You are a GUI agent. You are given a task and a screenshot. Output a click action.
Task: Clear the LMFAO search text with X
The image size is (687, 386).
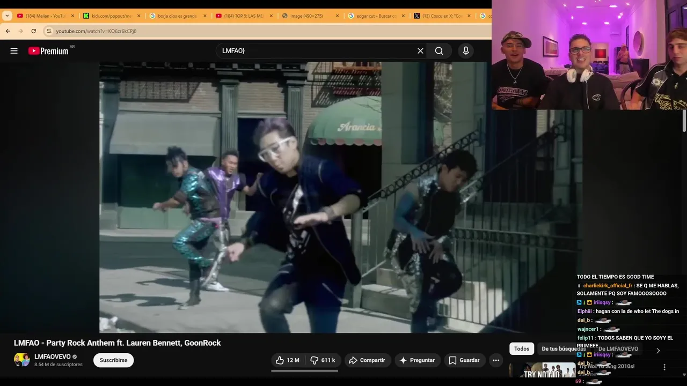tap(420, 51)
